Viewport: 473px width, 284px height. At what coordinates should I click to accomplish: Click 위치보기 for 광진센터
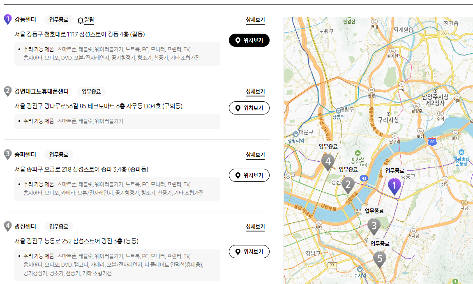(x=249, y=252)
